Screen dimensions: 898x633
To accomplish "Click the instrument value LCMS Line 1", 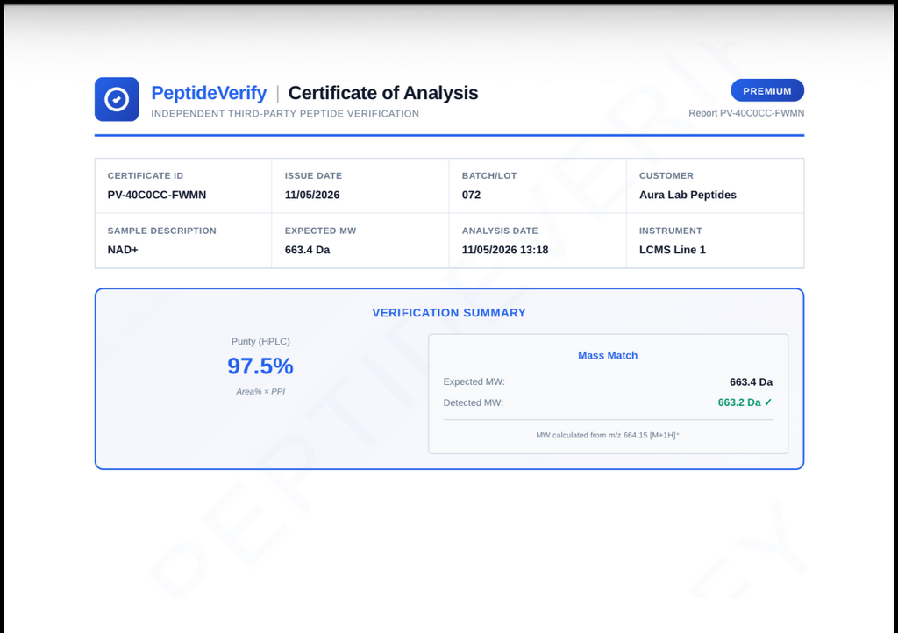I will point(673,250).
